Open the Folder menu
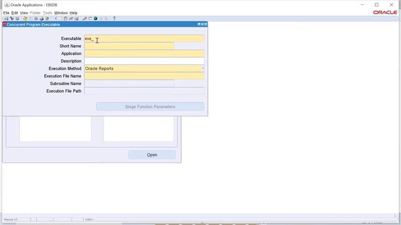 point(35,12)
